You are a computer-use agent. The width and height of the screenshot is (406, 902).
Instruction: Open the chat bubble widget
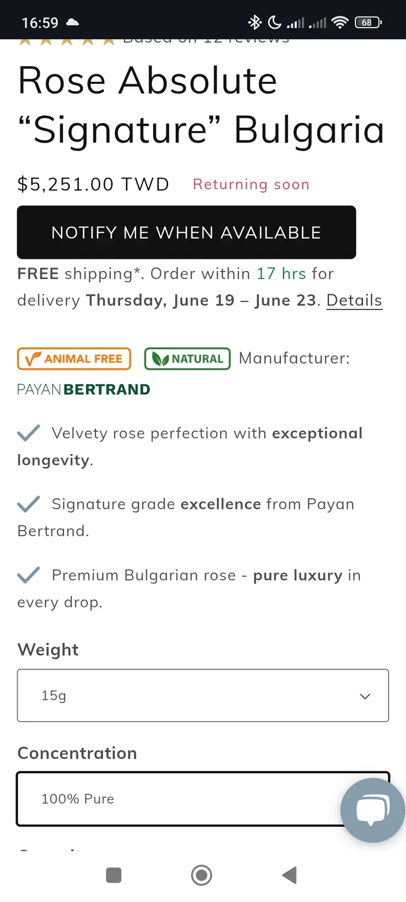pyautogui.click(x=373, y=809)
